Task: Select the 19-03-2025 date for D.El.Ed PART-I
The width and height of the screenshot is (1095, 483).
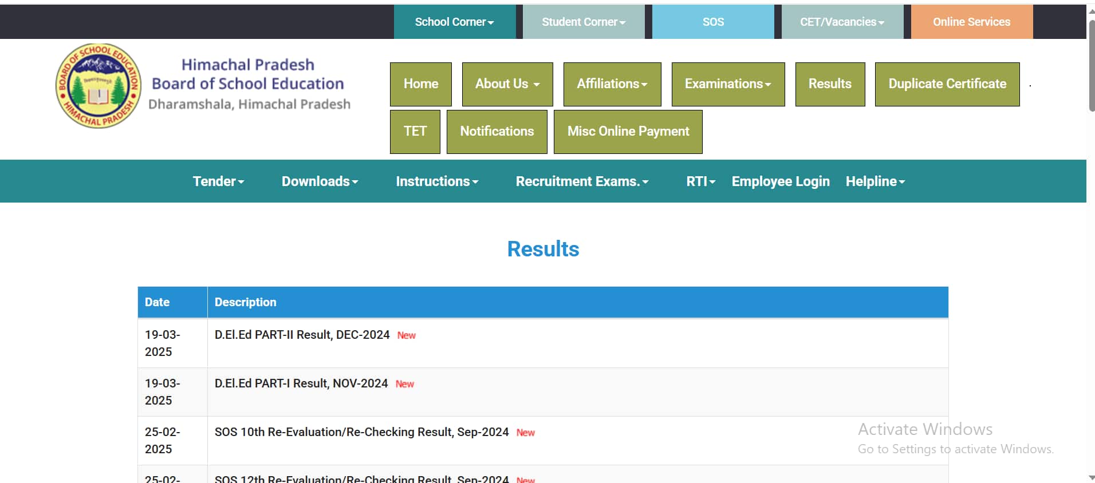Action: point(162,391)
